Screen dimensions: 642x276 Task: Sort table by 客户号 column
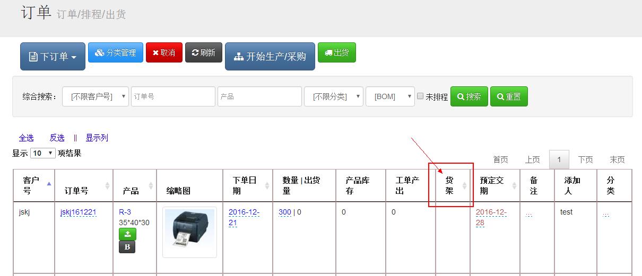(34, 185)
